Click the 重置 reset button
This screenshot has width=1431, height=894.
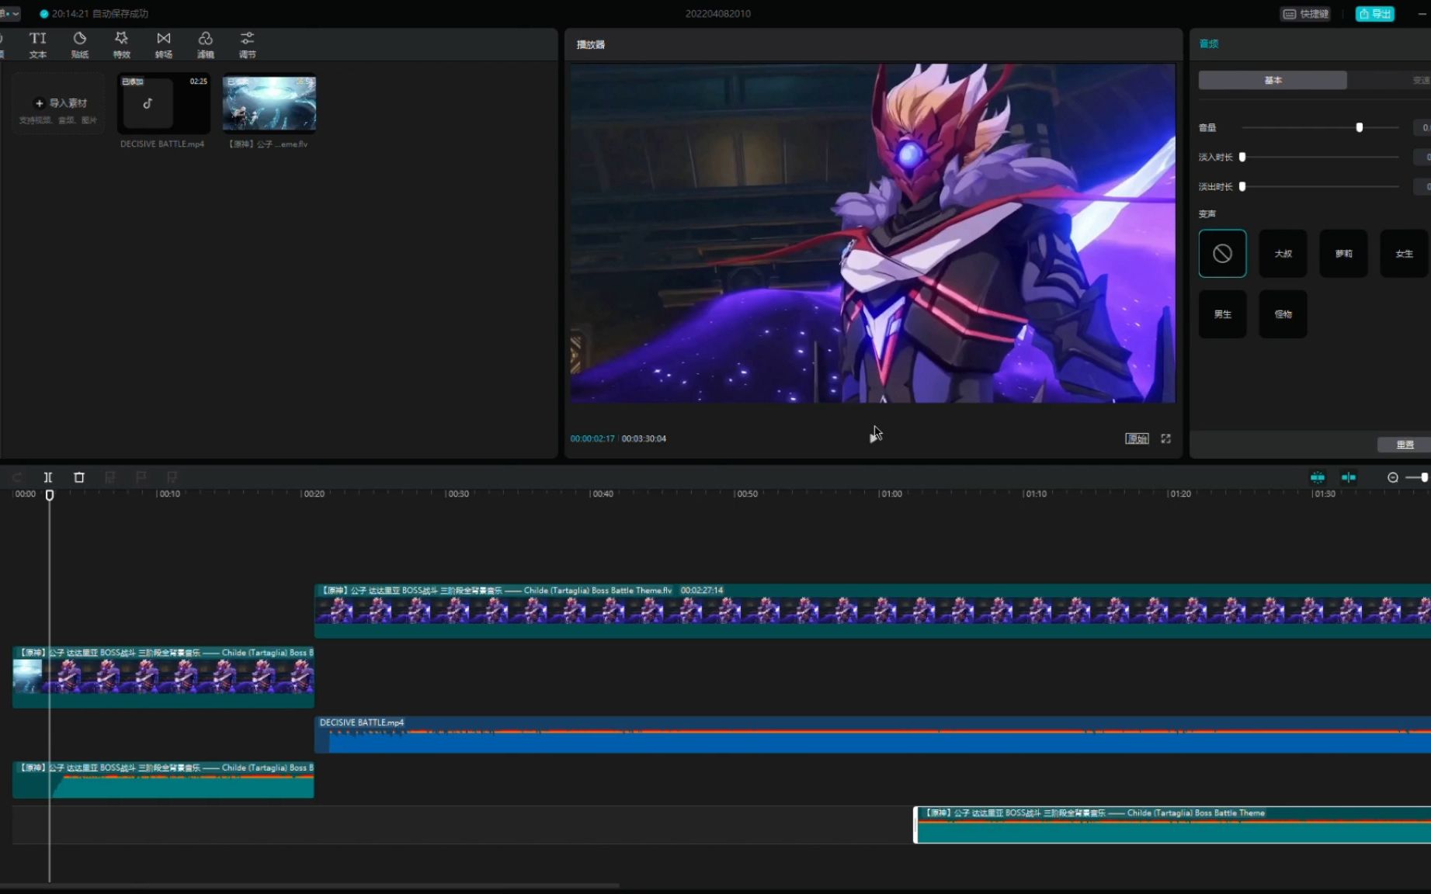[1404, 445]
